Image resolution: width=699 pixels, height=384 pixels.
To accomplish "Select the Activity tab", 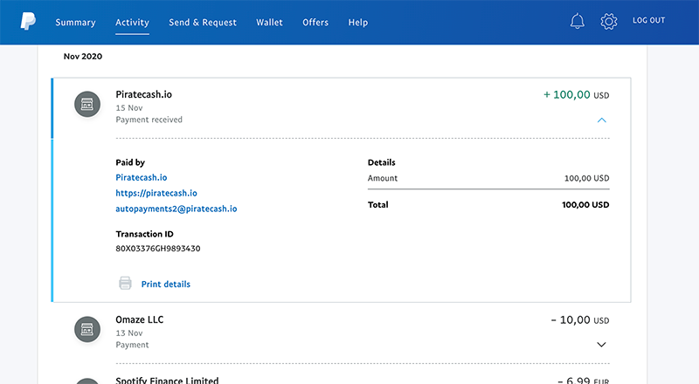I will (132, 23).
